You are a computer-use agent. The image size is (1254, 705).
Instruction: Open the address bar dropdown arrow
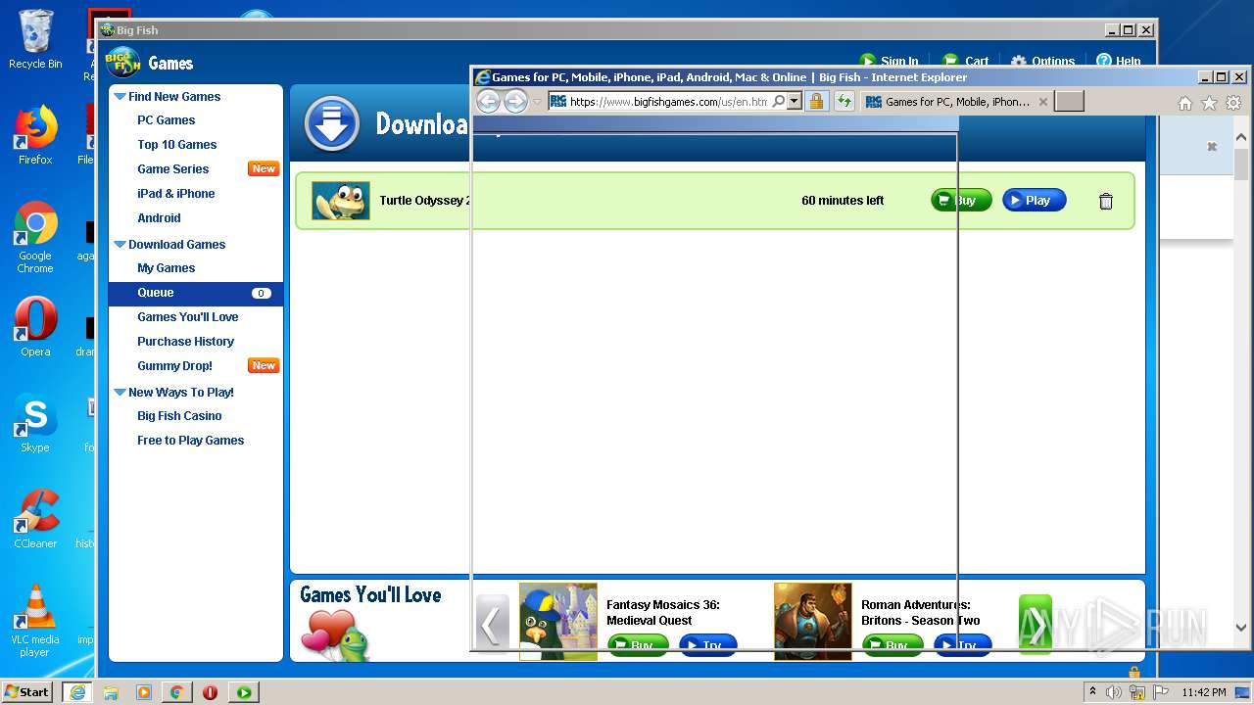pos(795,101)
